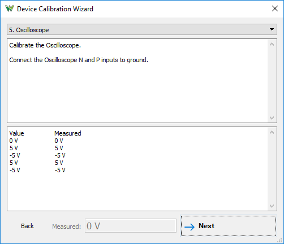Click results panel scrollbar up arrow

click(272, 132)
